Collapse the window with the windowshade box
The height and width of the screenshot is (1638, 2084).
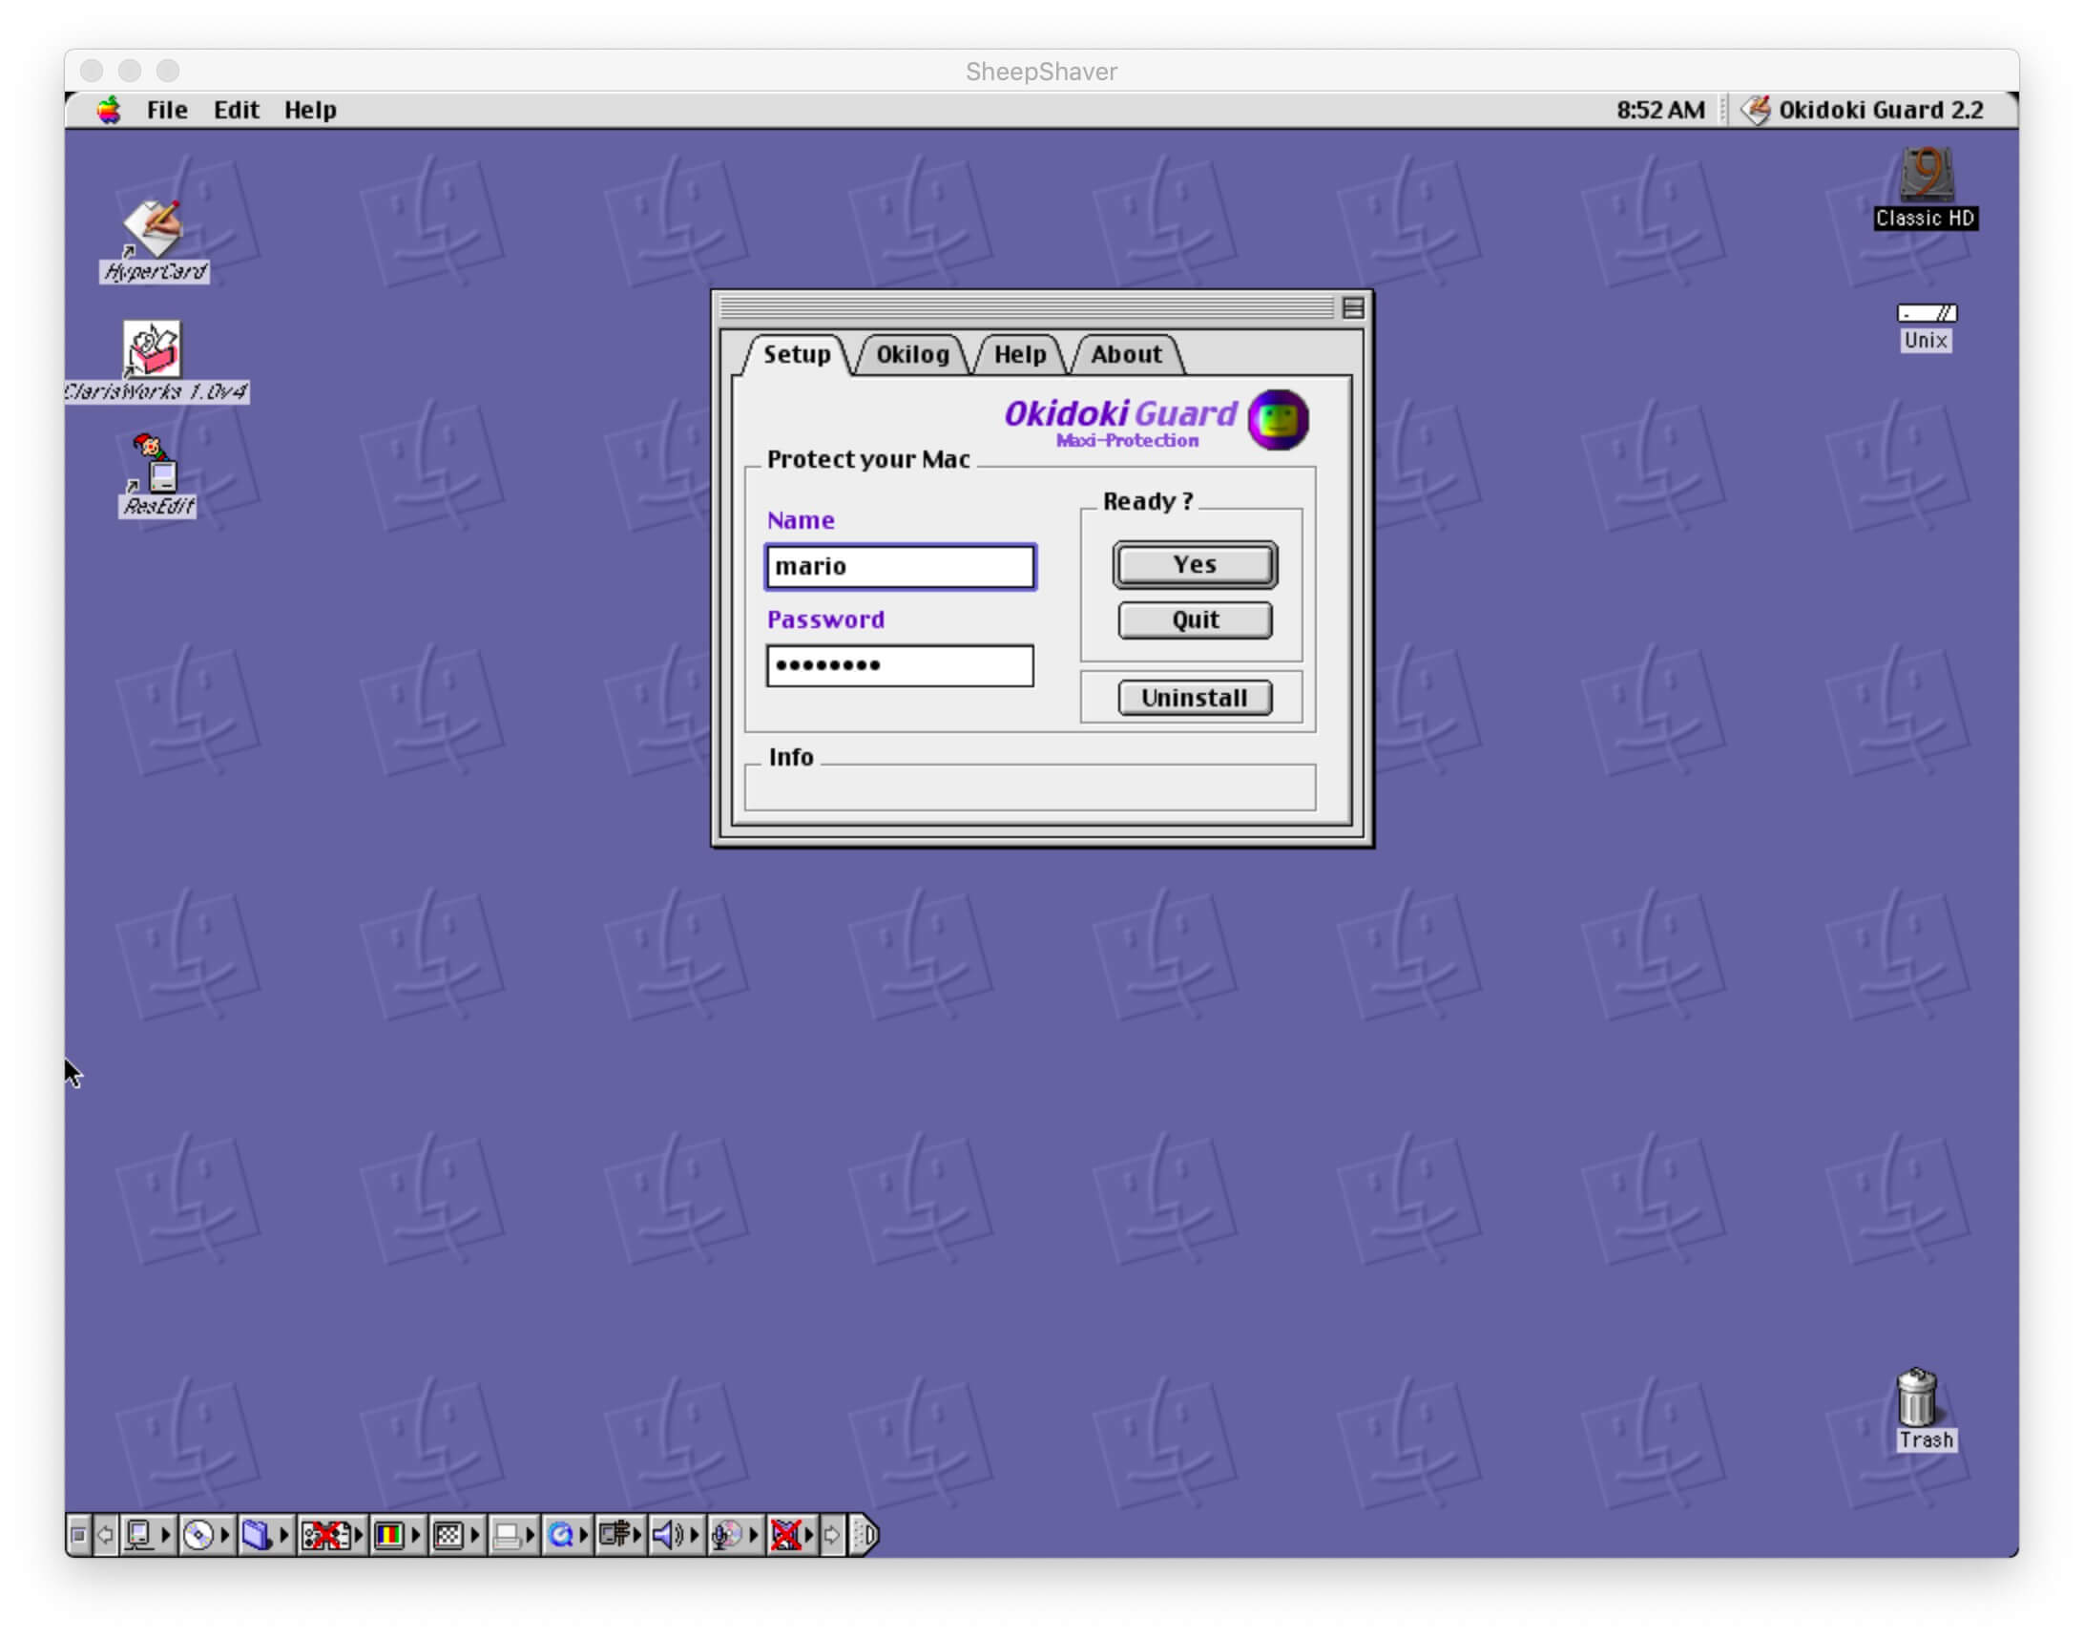click(1352, 308)
